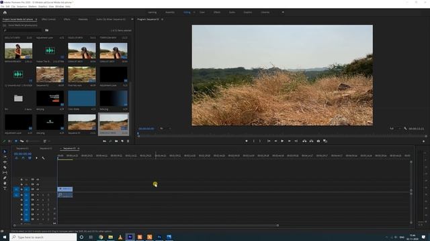The image size is (430, 241).
Task: Click the Mark In button
Action: pyautogui.click(x=253, y=141)
